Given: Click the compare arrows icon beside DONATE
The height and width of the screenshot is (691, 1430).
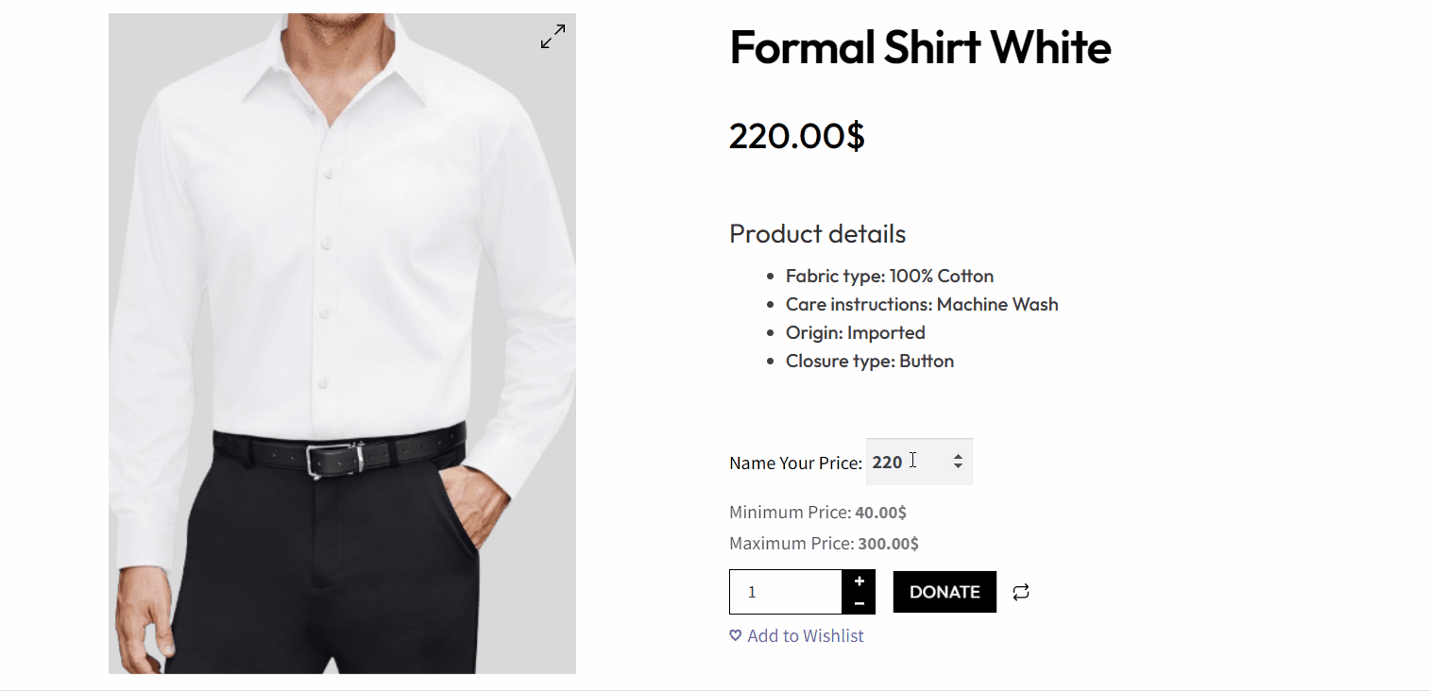Looking at the screenshot, I should (x=1021, y=592).
